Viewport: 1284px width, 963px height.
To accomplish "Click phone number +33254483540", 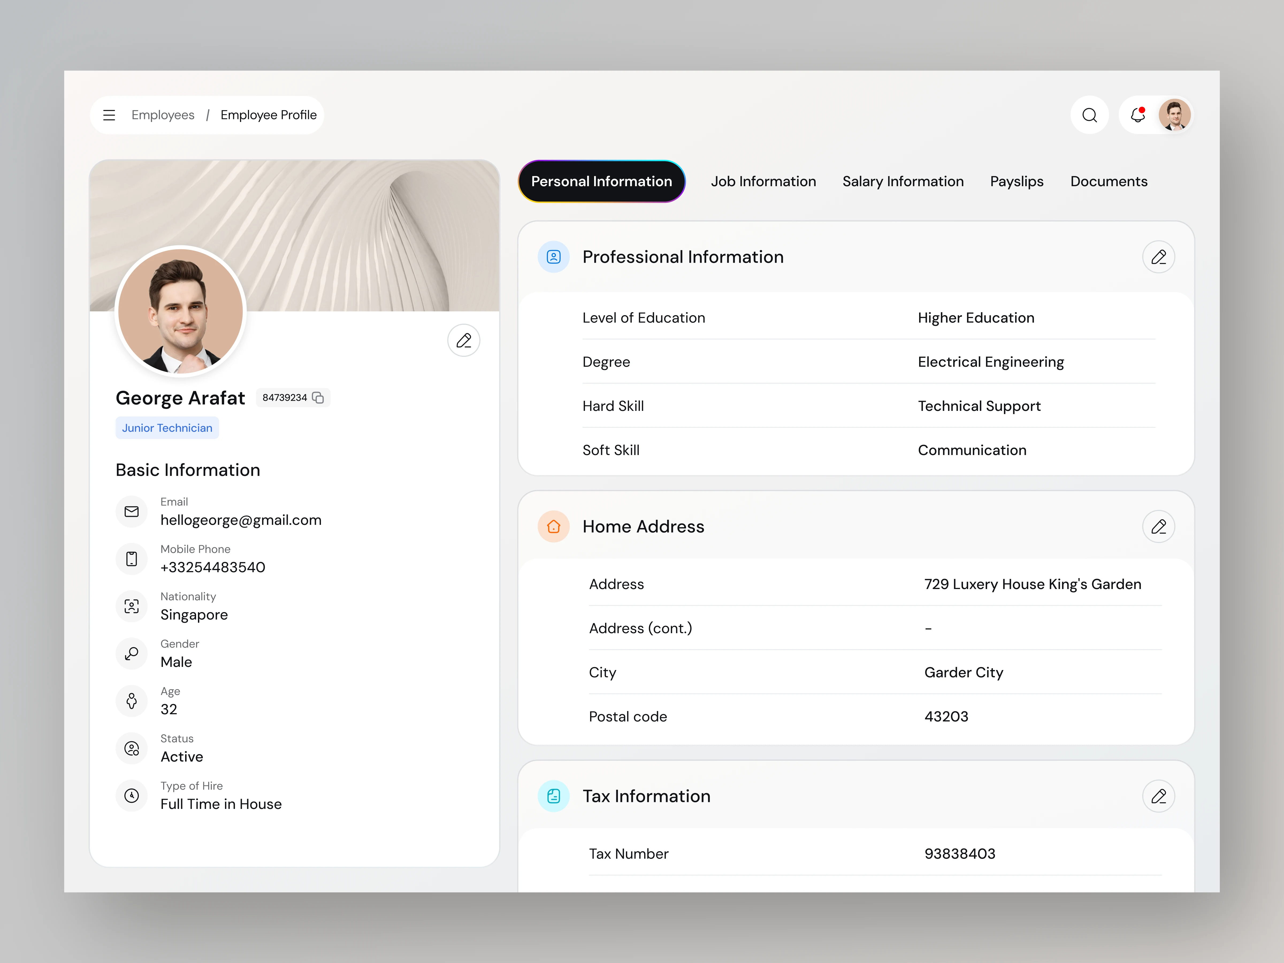I will coord(213,567).
